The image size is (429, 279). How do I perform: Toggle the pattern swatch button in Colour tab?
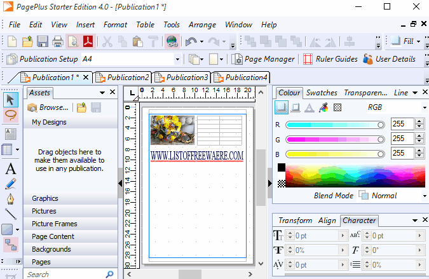(x=337, y=107)
